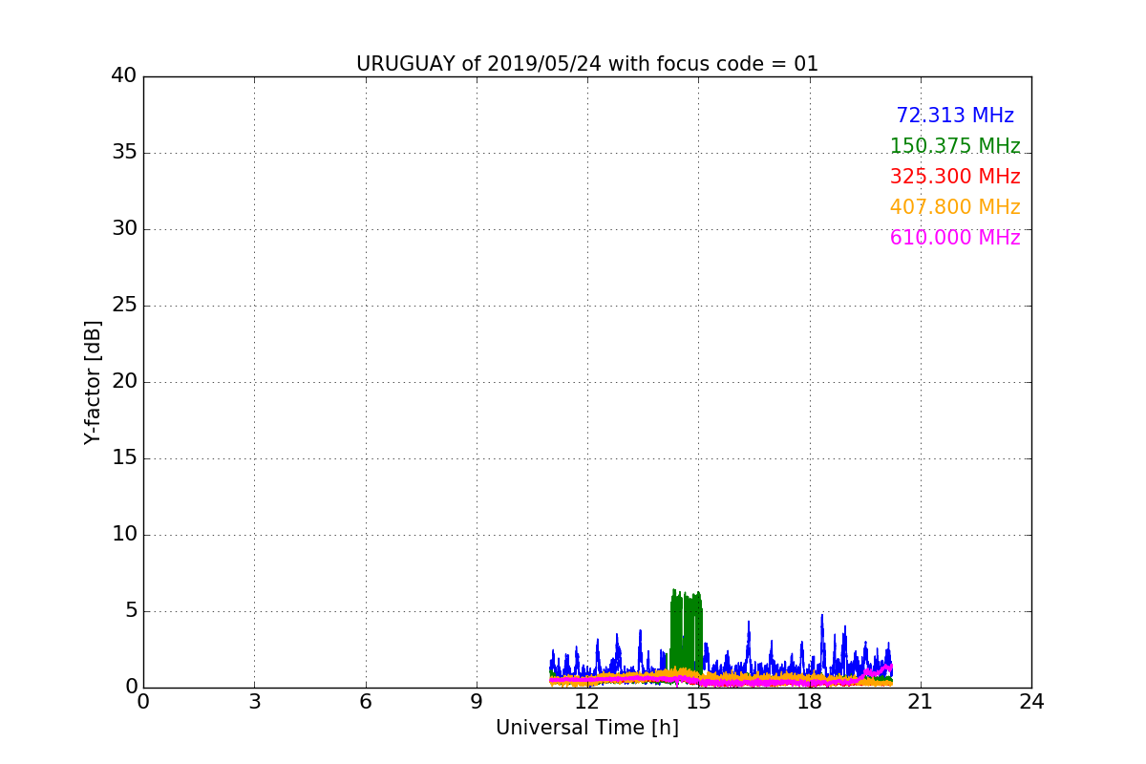1146x764 pixels.
Task: Select the 72.313 MHz legend label
Action: [x=955, y=116]
